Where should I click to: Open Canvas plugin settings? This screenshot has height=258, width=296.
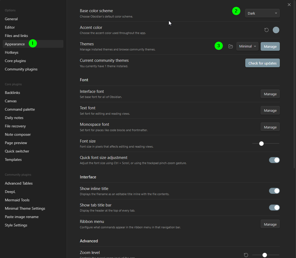coord(33,101)
